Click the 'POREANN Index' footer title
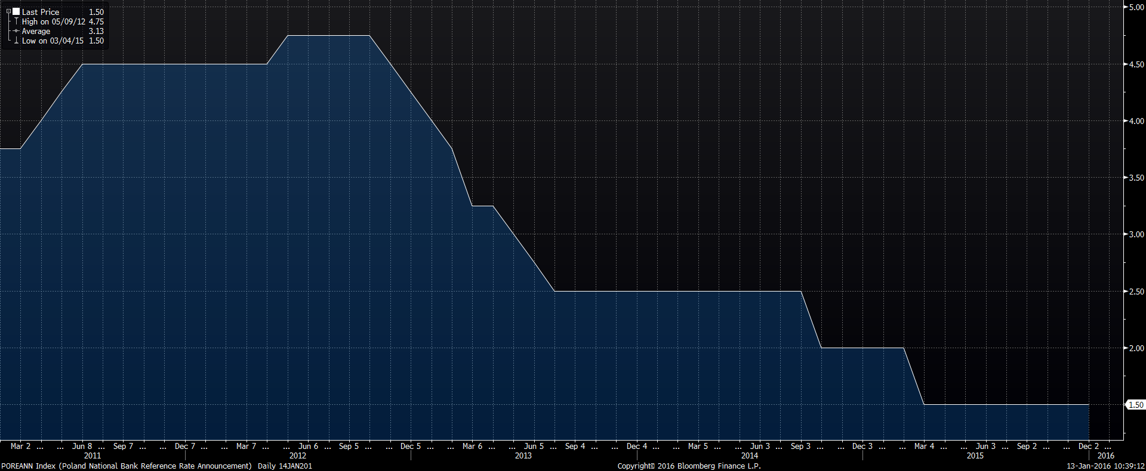Image resolution: width=1146 pixels, height=471 pixels. pos(29,466)
